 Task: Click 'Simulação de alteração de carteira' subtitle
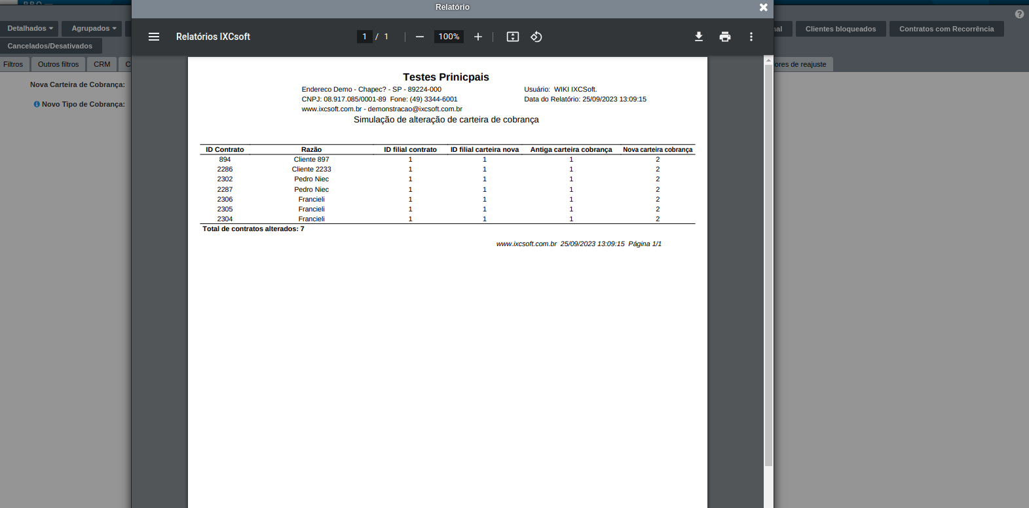446,120
